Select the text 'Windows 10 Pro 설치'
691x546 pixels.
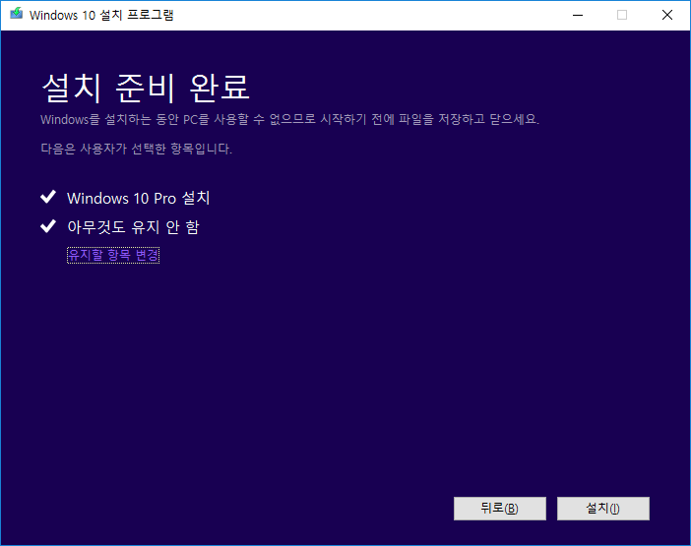[139, 198]
